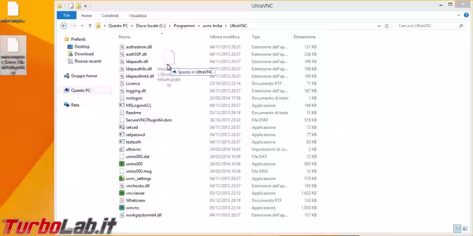Select the uvnc_settings application icon
The width and height of the screenshot is (473, 236).
click(122, 178)
